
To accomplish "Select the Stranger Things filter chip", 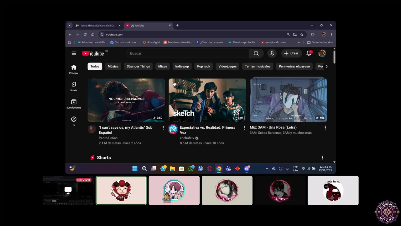I will 138,67.
